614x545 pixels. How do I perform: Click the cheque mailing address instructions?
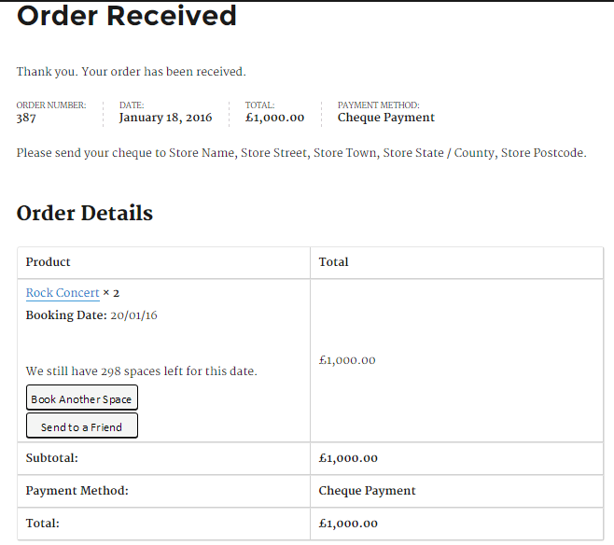(301, 153)
